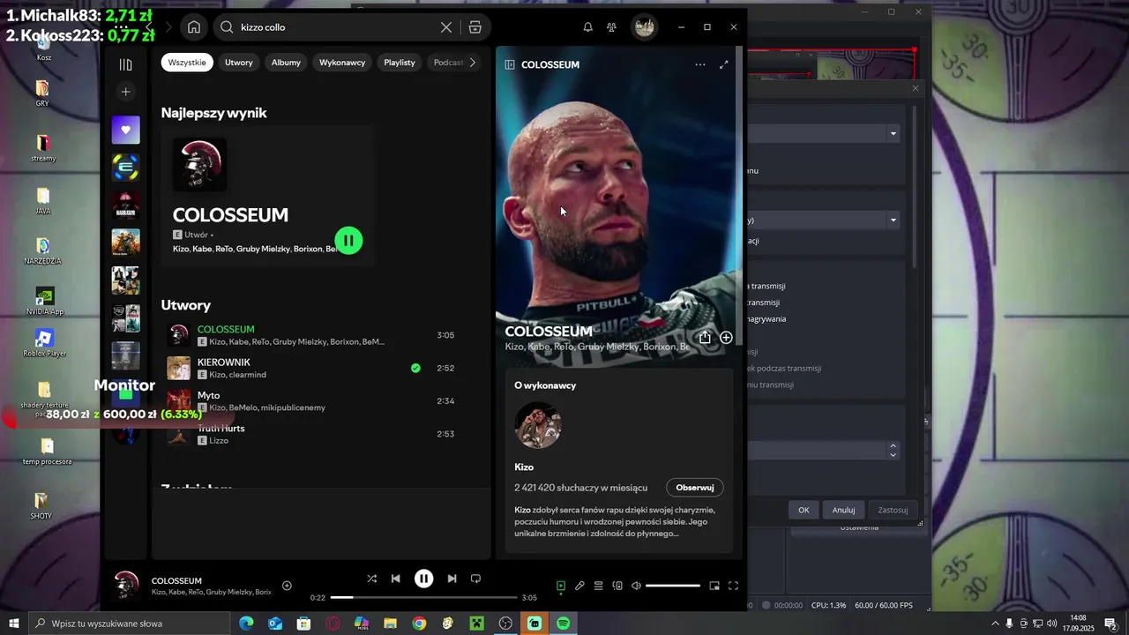The image size is (1129, 635).
Task: Select the Podcasty filter
Action: pyautogui.click(x=446, y=63)
